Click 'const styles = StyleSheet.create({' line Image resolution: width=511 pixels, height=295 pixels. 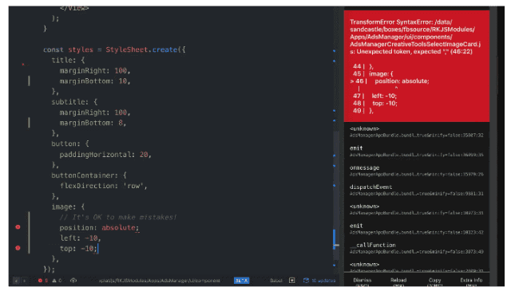[x=114, y=49]
